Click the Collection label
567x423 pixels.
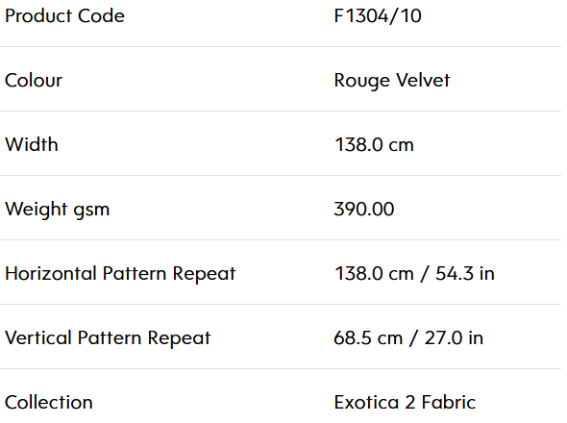49,403
